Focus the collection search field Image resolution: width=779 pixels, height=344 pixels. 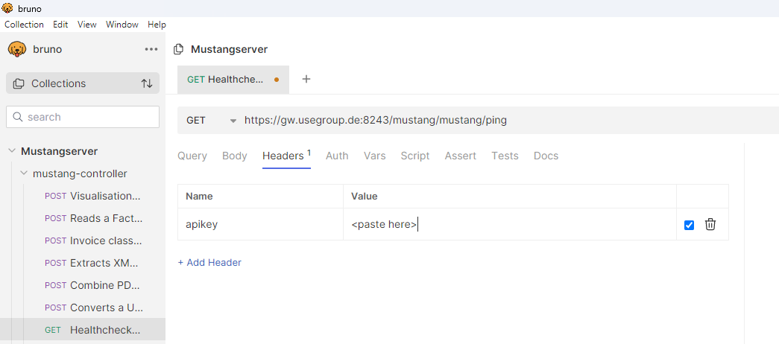coord(83,117)
